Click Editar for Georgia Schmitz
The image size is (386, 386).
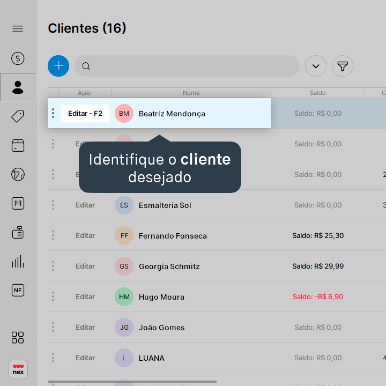point(85,266)
